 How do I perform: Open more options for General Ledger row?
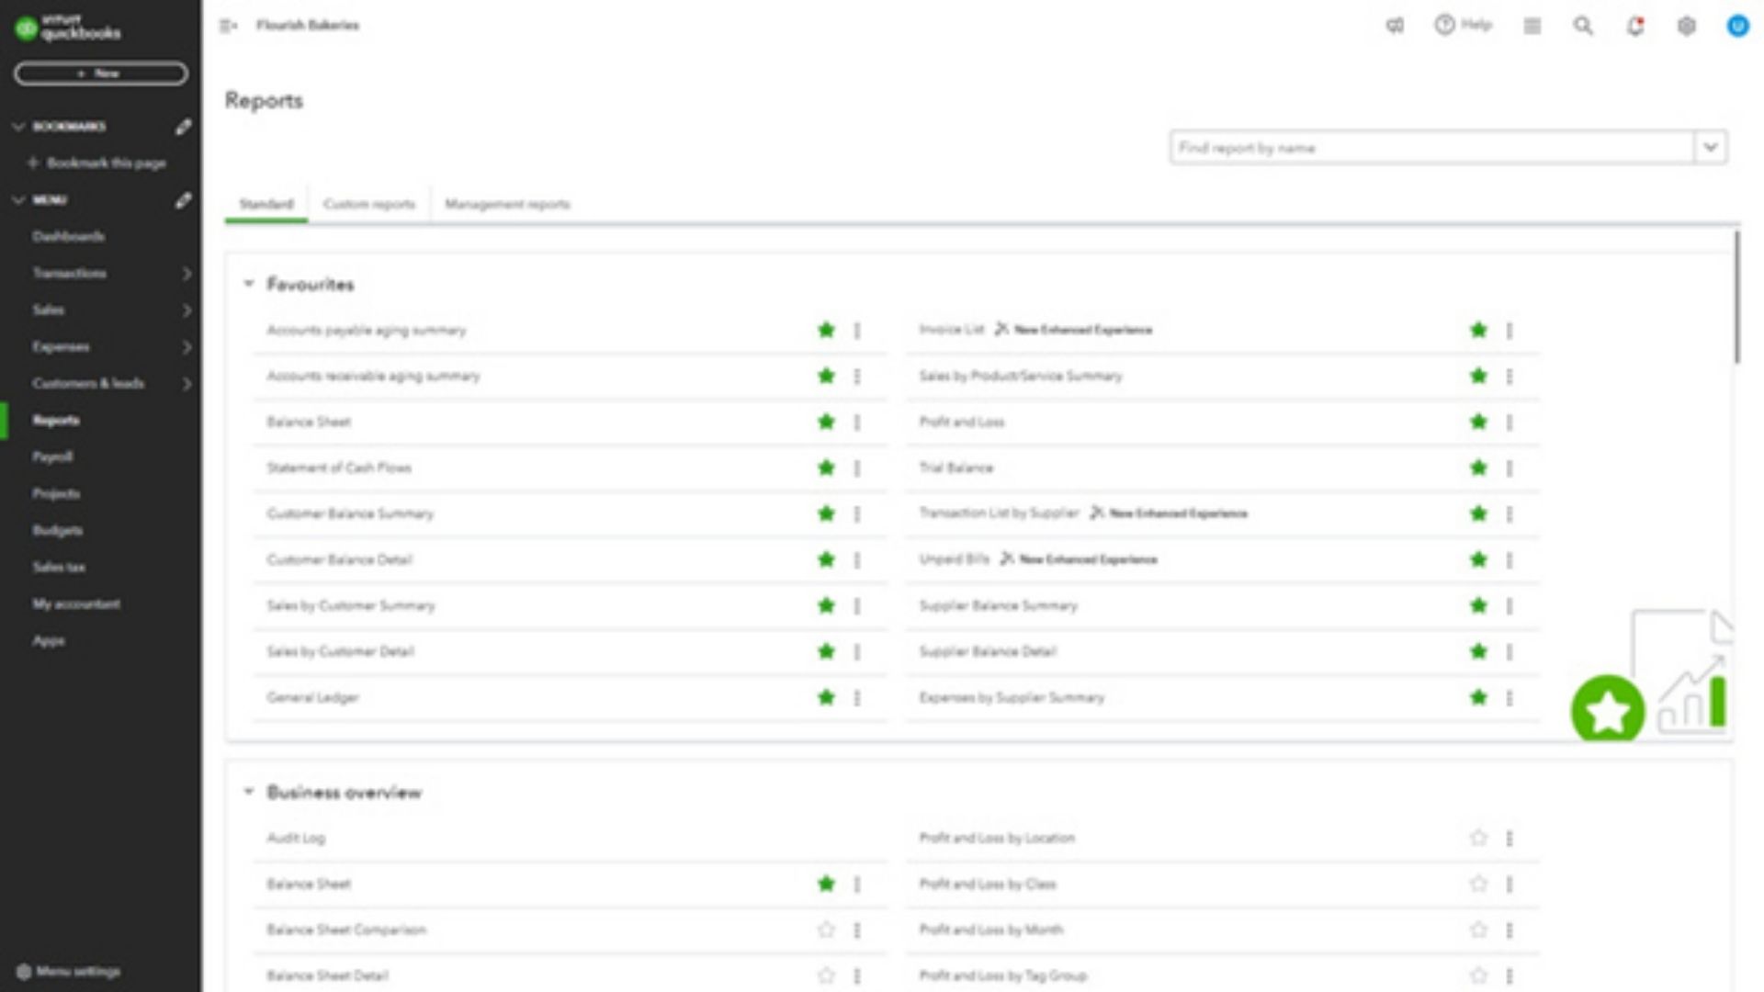click(x=857, y=698)
